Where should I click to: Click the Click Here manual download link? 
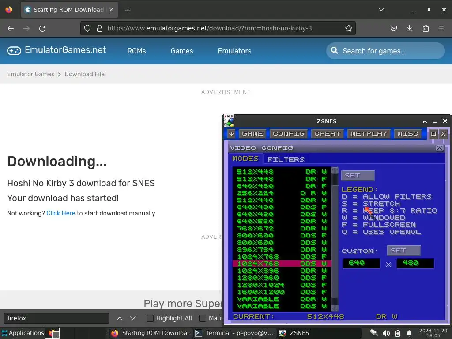[61, 213]
